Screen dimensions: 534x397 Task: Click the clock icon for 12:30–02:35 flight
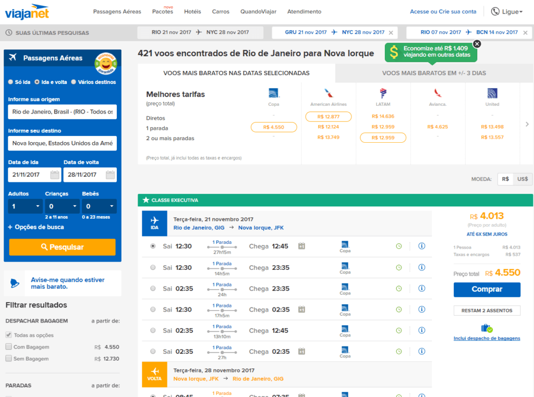[399, 309]
